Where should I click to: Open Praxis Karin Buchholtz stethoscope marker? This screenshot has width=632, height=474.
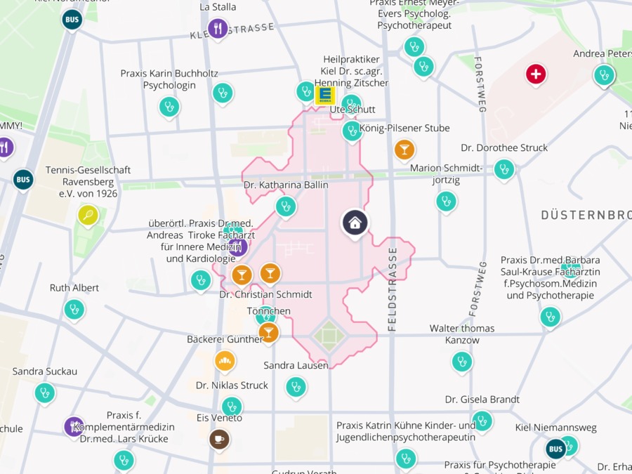169,107
